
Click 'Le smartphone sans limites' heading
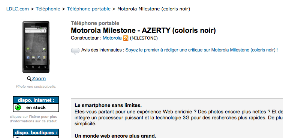pos(108,105)
